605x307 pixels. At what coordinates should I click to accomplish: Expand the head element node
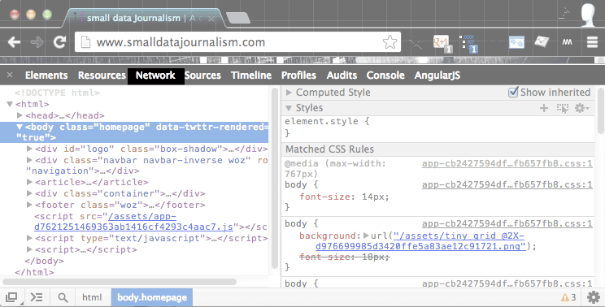click(x=20, y=115)
